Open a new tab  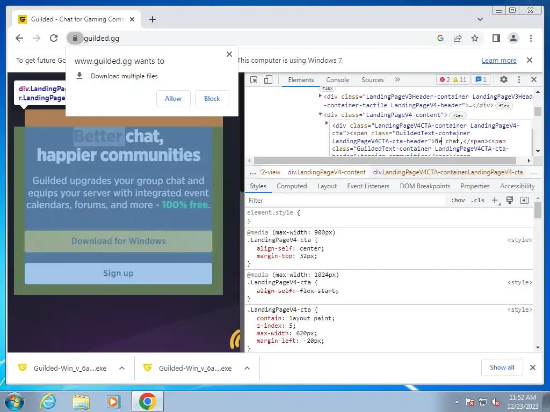[152, 19]
